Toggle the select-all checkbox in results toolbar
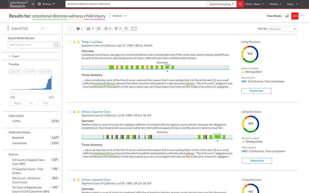 tap(70, 29)
